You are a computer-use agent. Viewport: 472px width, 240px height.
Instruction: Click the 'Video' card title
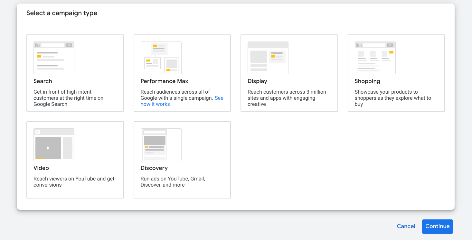click(x=41, y=168)
